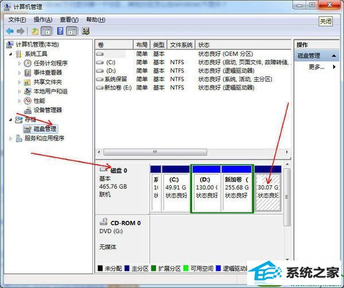This screenshot has height=288, width=344.
Task: Click the light green 可用空间 legend swatch
Action: point(186,268)
